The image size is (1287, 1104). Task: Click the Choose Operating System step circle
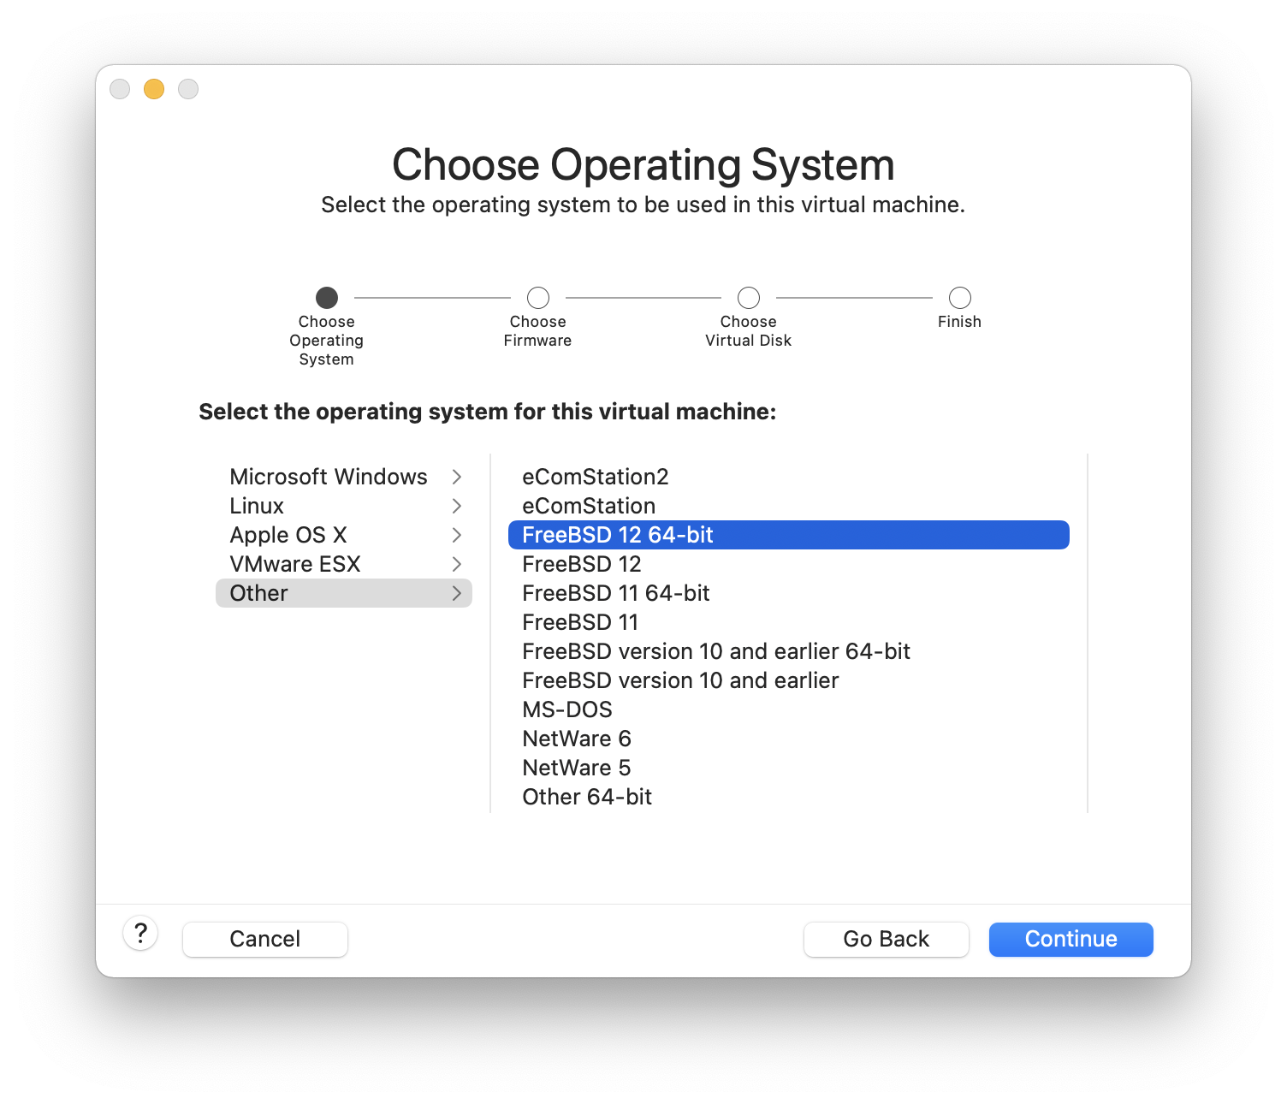point(327,298)
